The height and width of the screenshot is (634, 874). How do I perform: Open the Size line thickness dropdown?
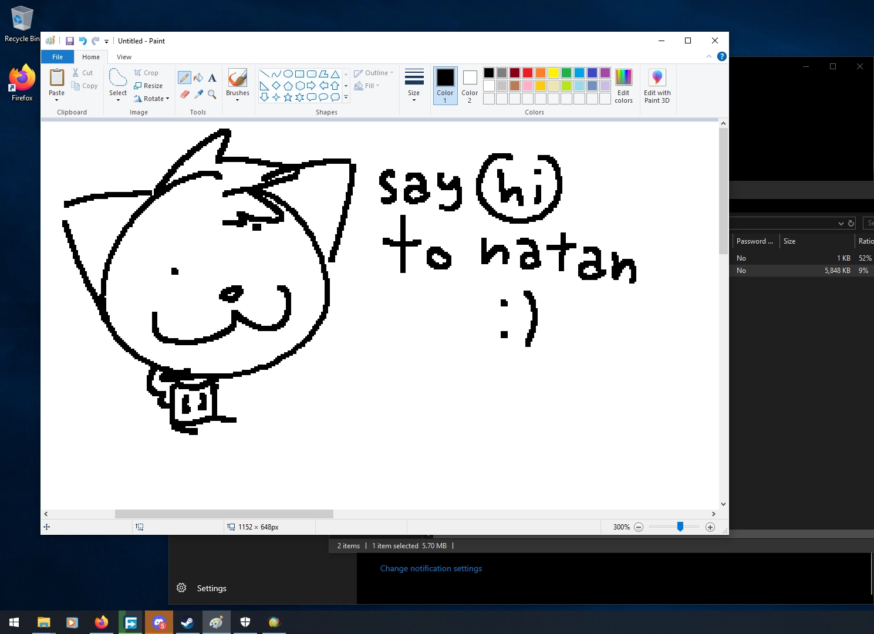(414, 86)
